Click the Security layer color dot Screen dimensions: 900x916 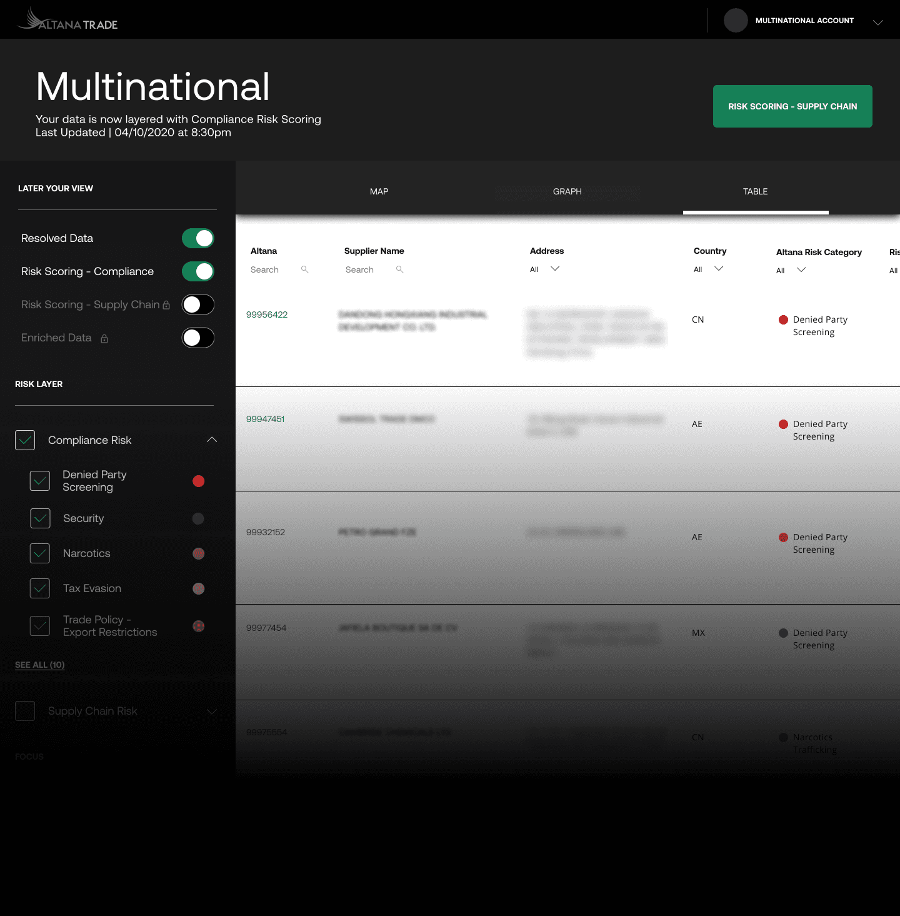click(x=198, y=518)
